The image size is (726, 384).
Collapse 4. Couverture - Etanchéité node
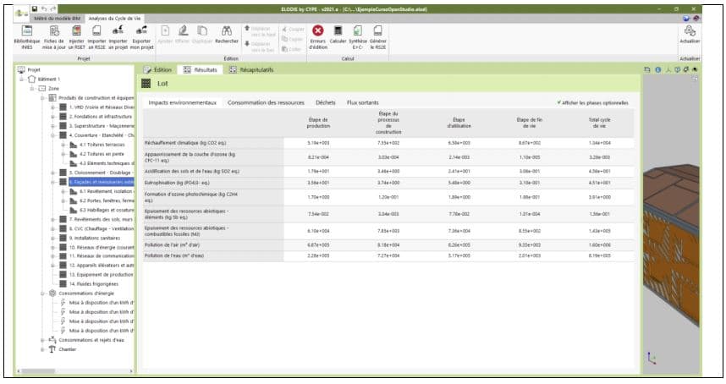pyautogui.click(x=53, y=135)
